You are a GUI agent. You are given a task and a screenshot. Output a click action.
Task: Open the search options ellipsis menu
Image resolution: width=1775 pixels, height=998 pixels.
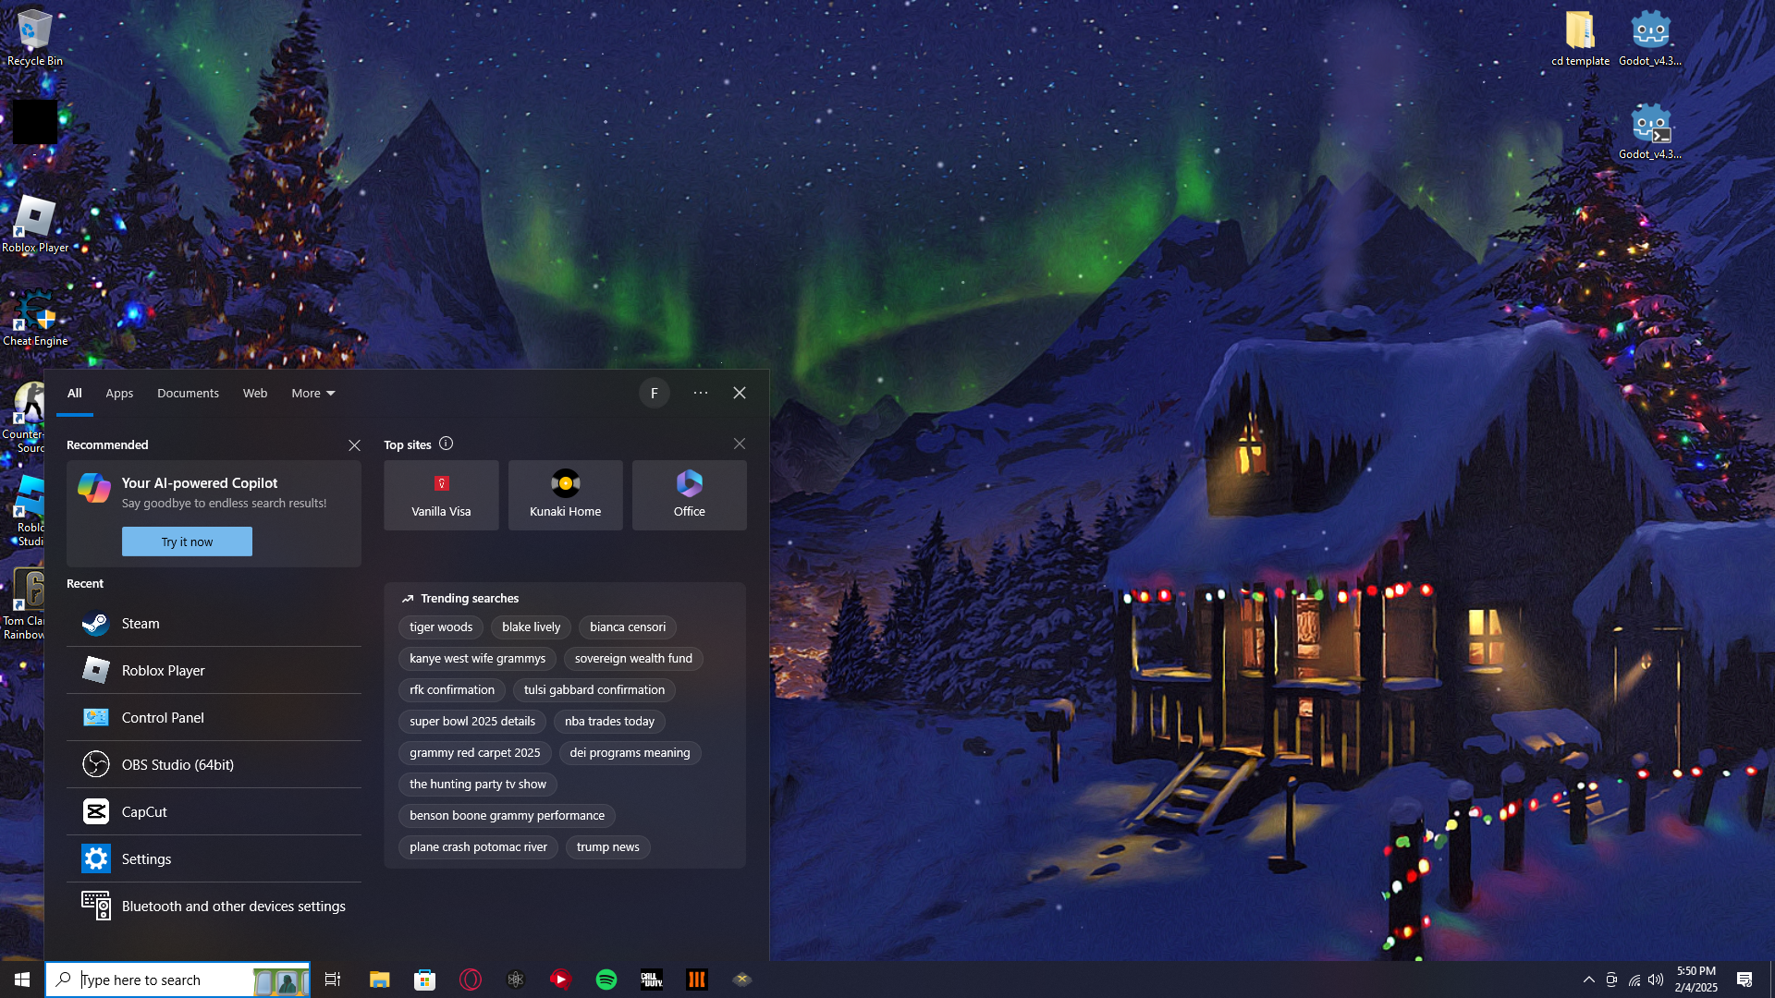click(701, 393)
